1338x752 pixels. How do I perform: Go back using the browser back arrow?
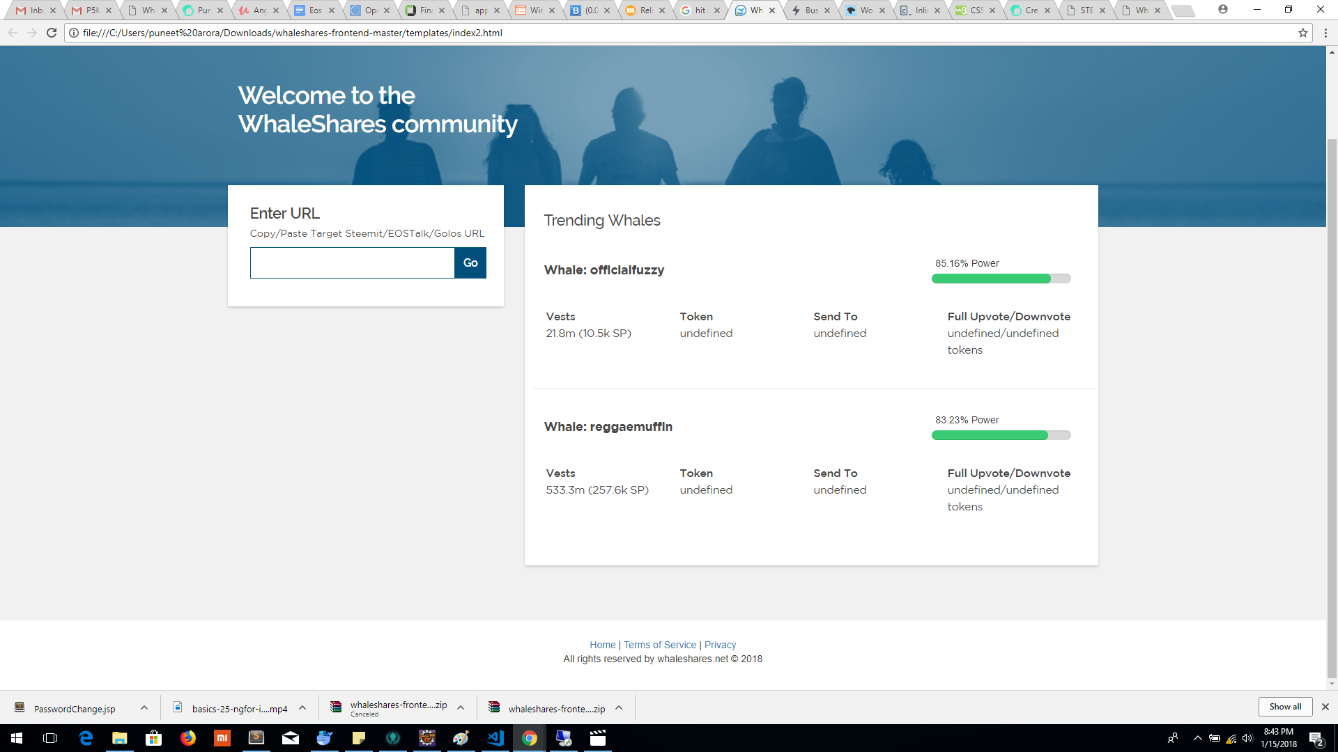12,33
